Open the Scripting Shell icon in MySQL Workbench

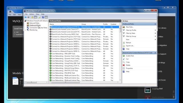tap(148, 90)
